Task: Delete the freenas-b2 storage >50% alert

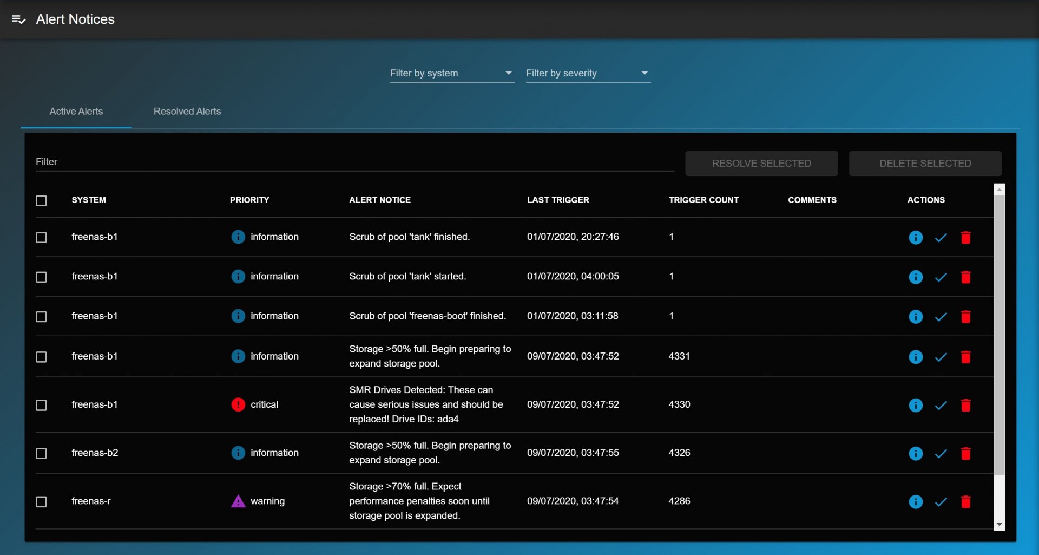Action: 966,453
